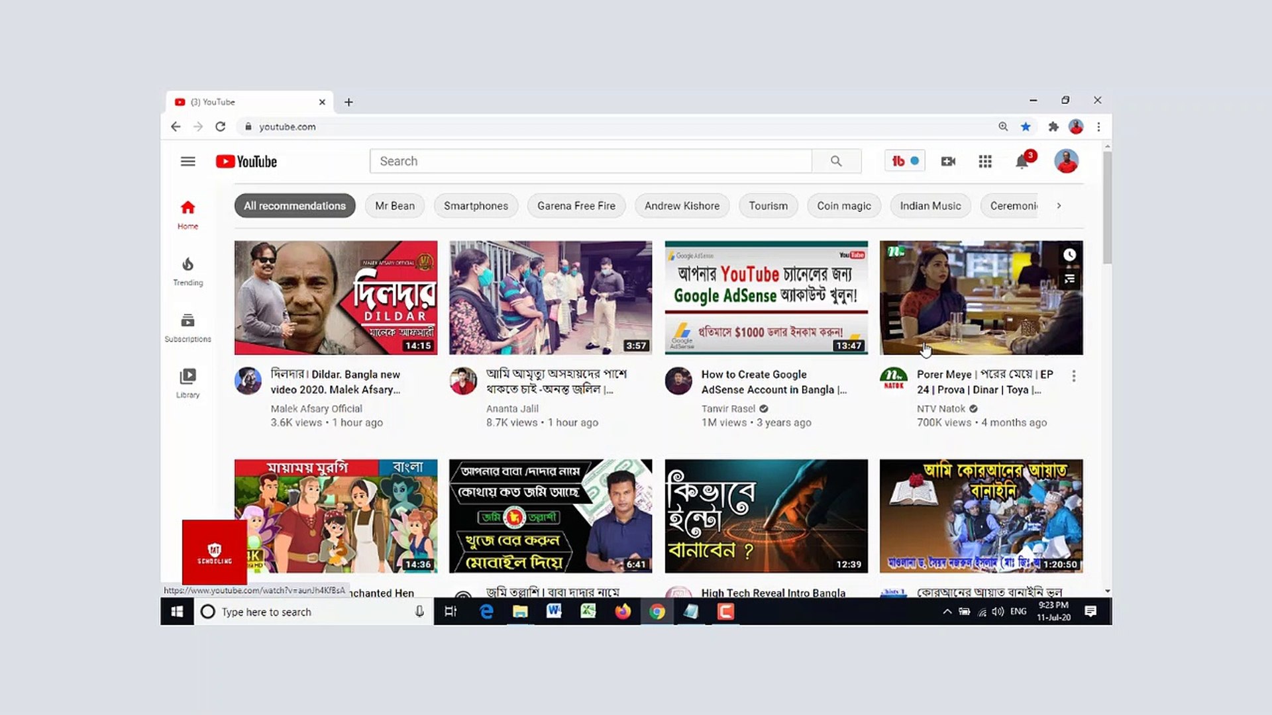Save Porer Meye to Watch Later via clock icon
Viewport: 1272px width, 715px height.
coord(1069,254)
